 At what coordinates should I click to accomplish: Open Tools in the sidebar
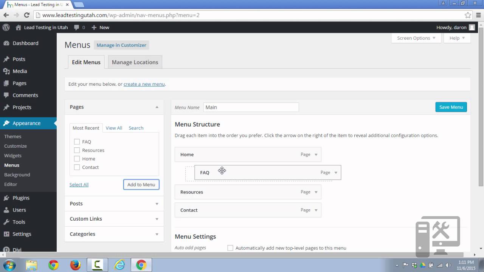19,222
